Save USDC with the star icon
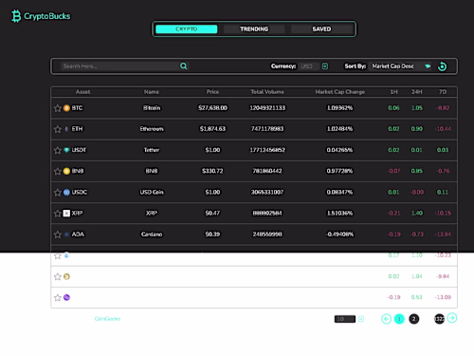Viewport: 474px width, 356px height. tap(57, 193)
